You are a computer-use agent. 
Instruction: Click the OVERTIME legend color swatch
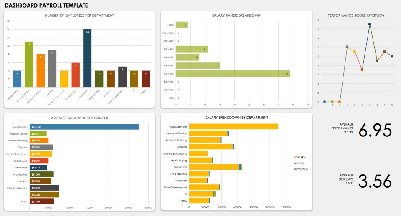point(295,169)
